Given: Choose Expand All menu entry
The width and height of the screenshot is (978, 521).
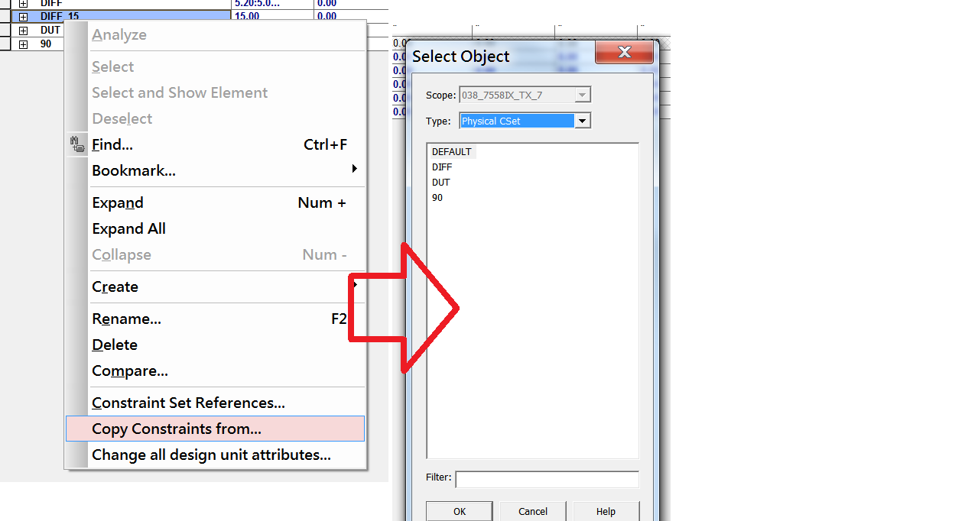Looking at the screenshot, I should [219, 228].
